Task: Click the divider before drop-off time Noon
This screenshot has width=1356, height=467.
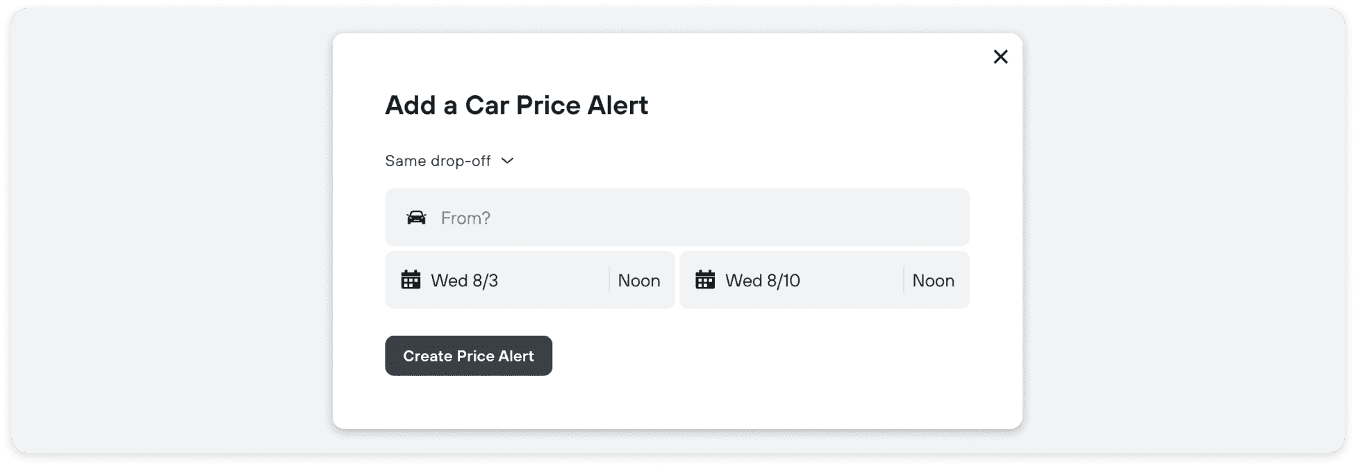Action: pos(904,280)
